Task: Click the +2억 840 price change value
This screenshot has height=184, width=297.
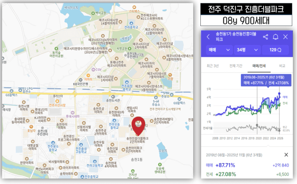Action: 281,165
